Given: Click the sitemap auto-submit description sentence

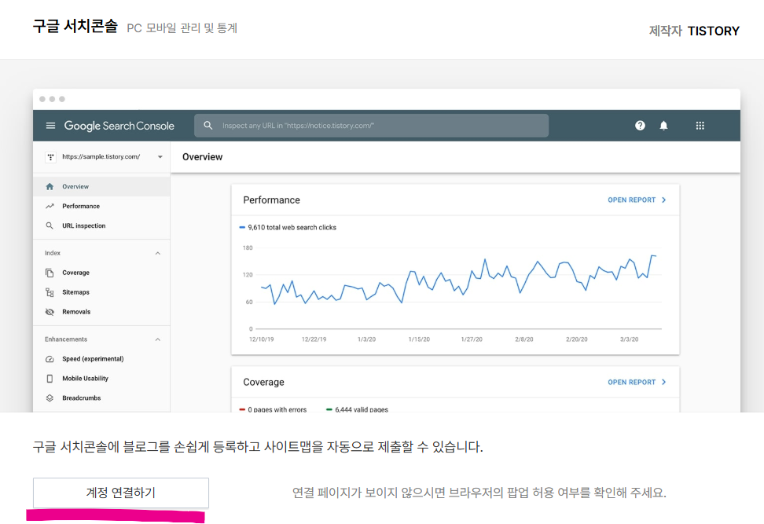Looking at the screenshot, I should (x=258, y=446).
